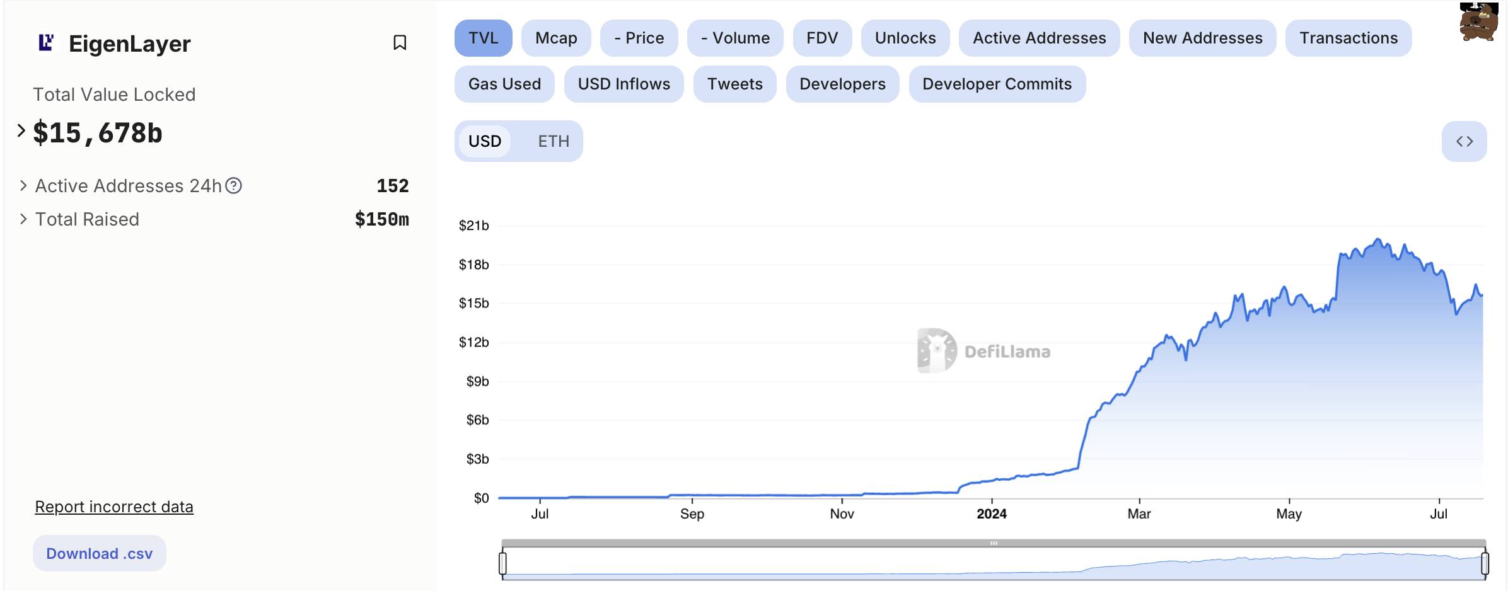Open the Report incorrect data link

coord(114,507)
